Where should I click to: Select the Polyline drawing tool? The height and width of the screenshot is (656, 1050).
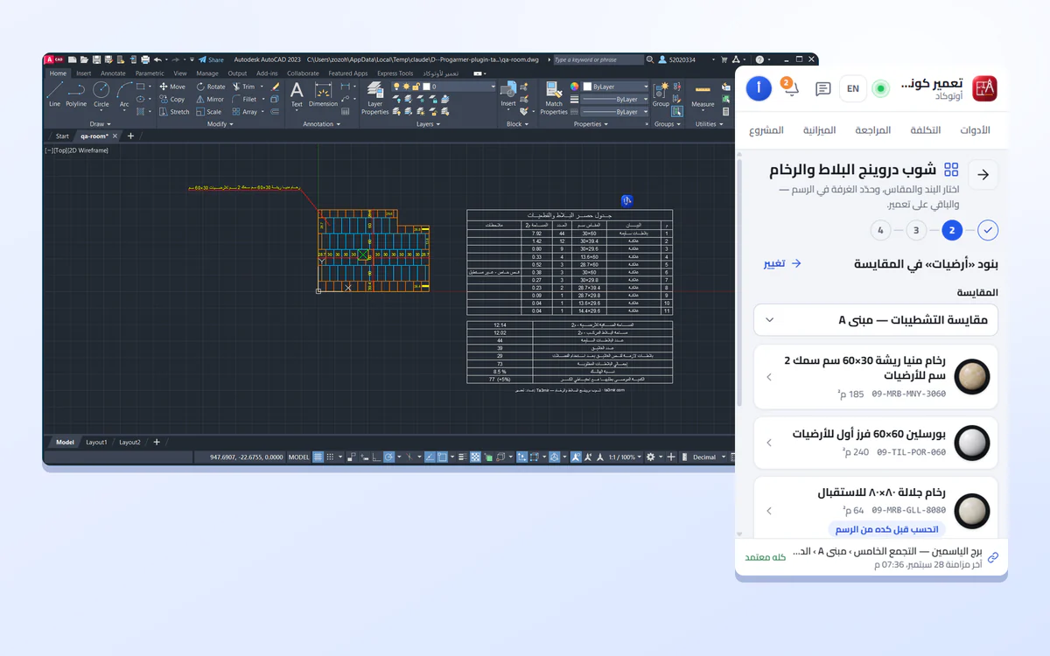click(76, 94)
